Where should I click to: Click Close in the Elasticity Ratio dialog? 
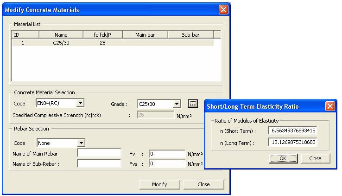(x=315, y=158)
